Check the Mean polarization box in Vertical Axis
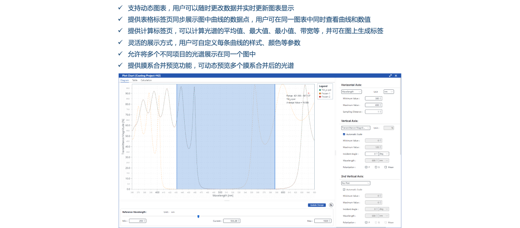 pos(385,167)
